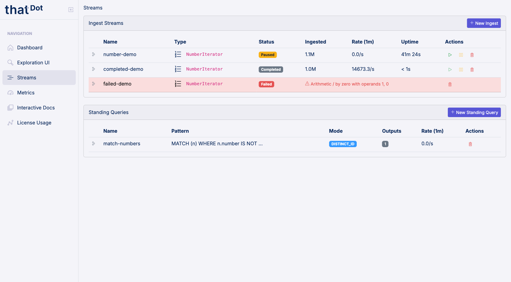Open the Dashboard page
This screenshot has width=511, height=282.
point(39,48)
